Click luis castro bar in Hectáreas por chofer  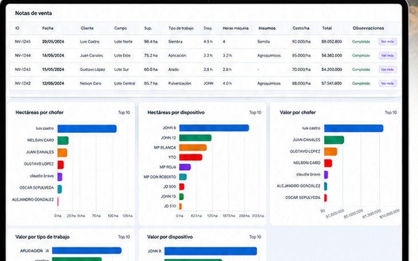tap(87, 129)
